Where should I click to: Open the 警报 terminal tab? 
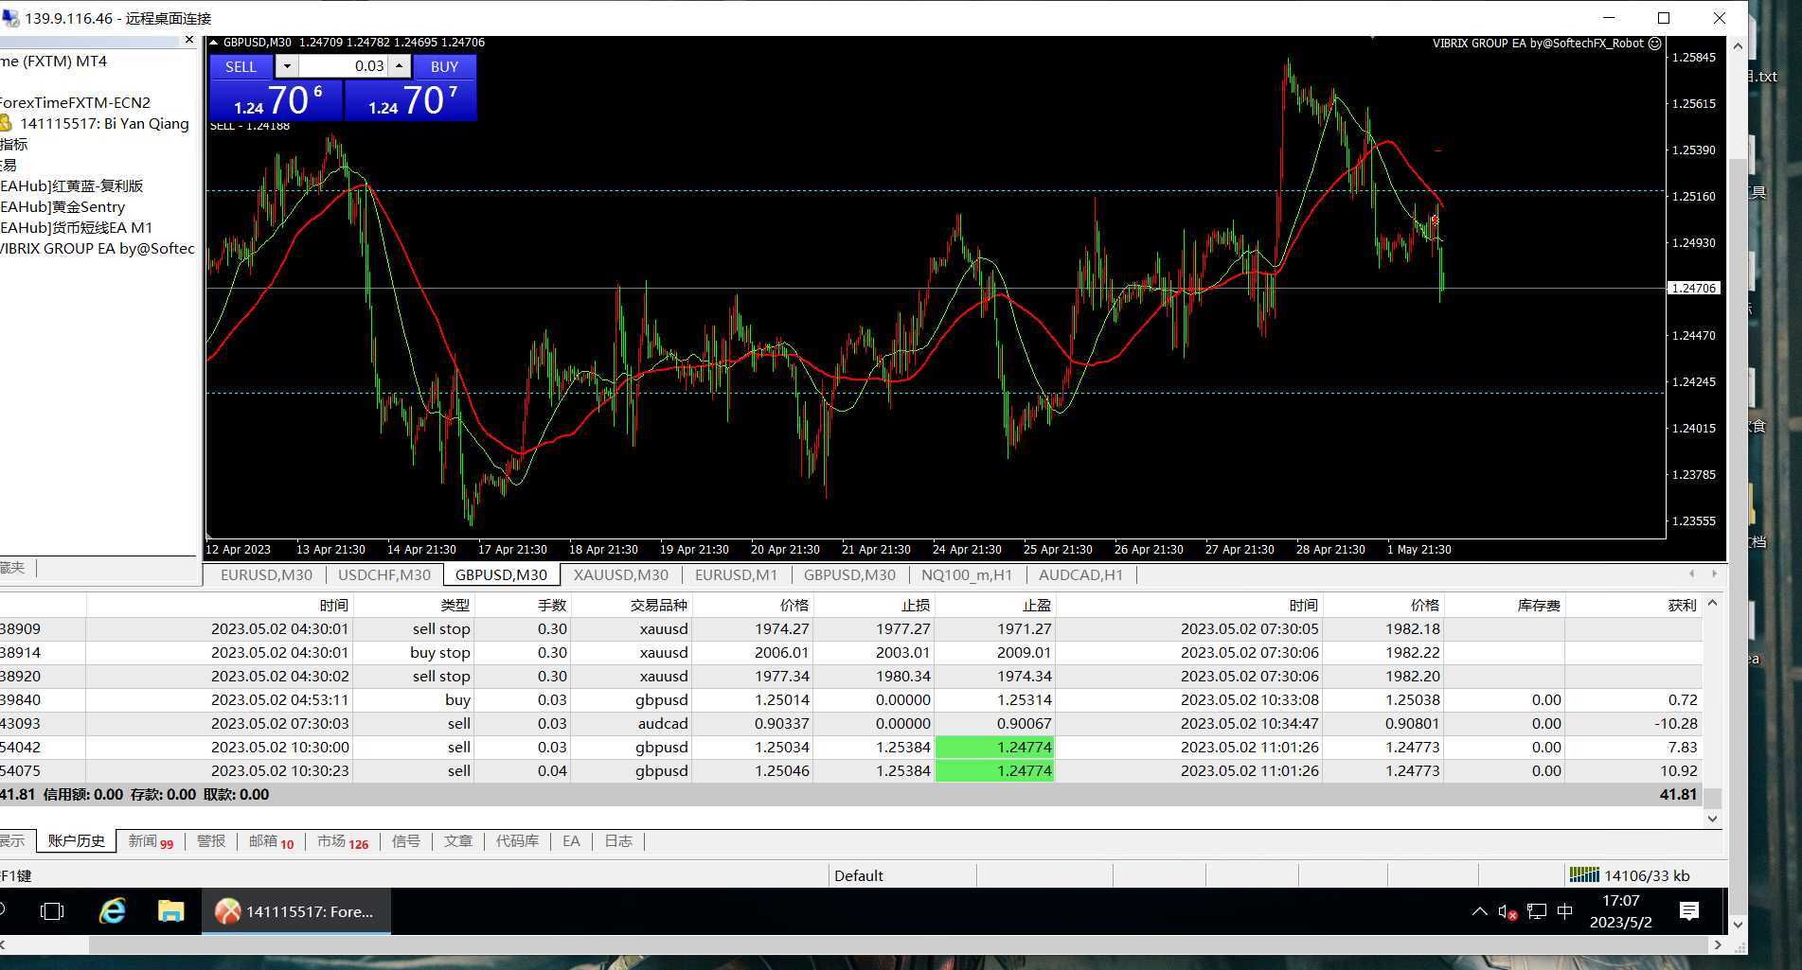click(211, 841)
